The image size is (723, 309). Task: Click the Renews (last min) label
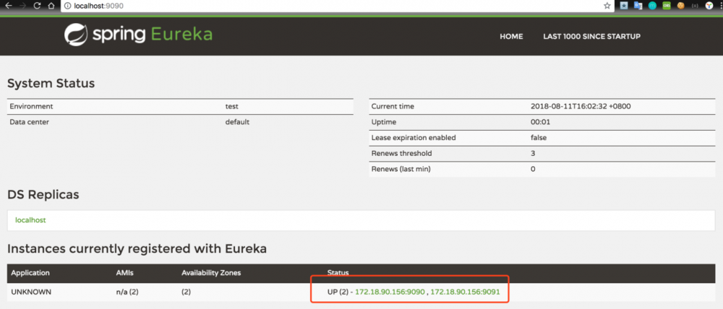tap(401, 169)
